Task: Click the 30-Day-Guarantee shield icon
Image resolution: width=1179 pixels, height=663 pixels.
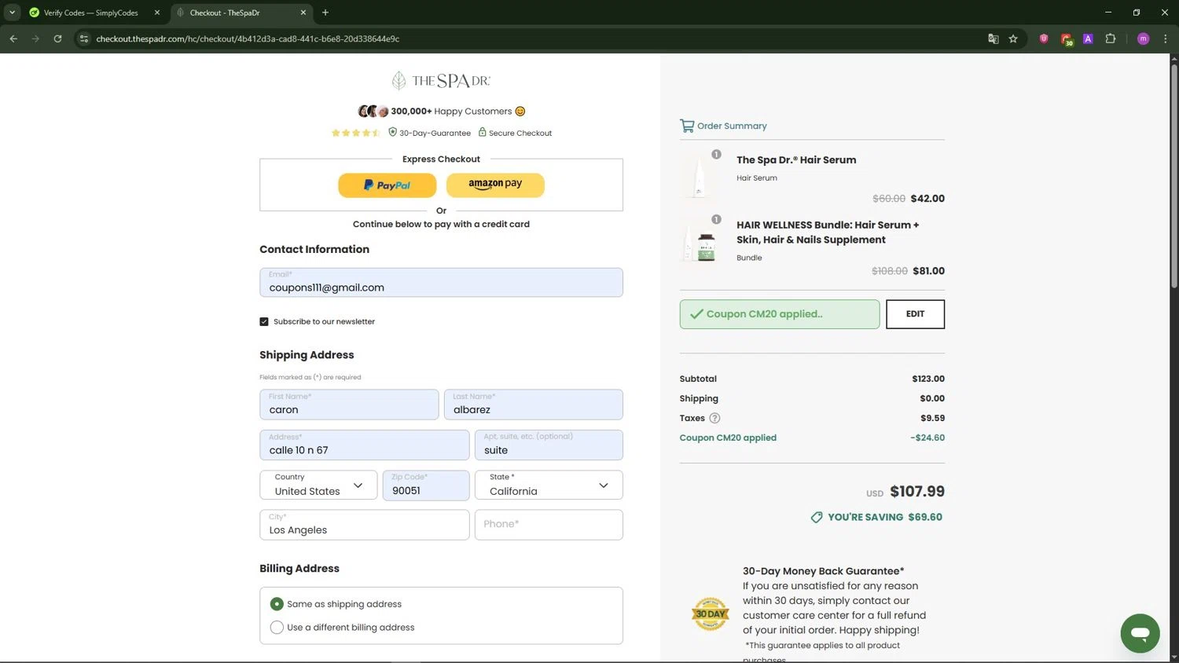Action: 392,132
